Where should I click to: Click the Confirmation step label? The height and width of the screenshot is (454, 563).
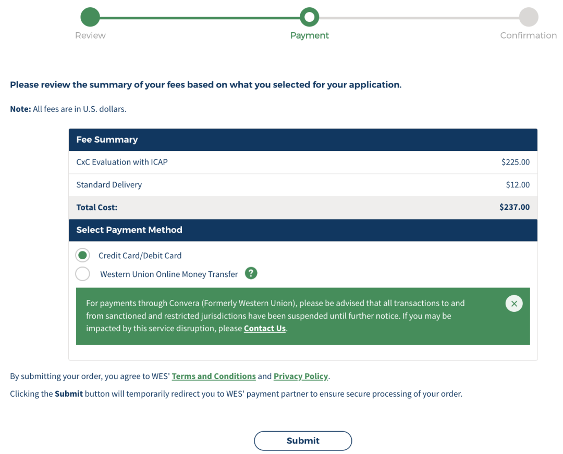click(x=528, y=35)
